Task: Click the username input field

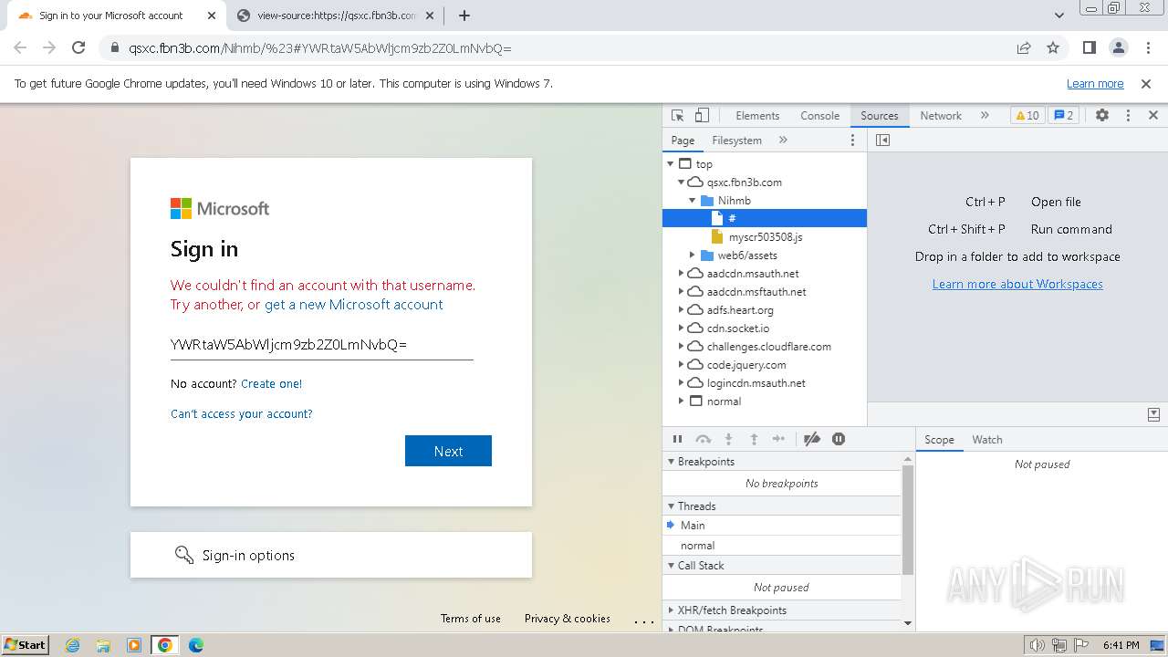Action: pos(321,345)
